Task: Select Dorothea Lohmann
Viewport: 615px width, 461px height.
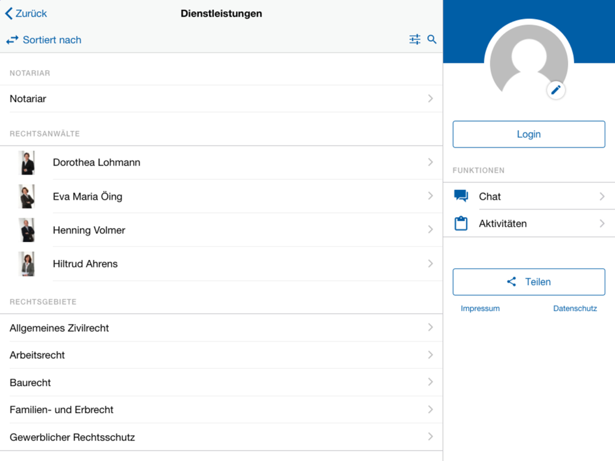Action: [221, 162]
